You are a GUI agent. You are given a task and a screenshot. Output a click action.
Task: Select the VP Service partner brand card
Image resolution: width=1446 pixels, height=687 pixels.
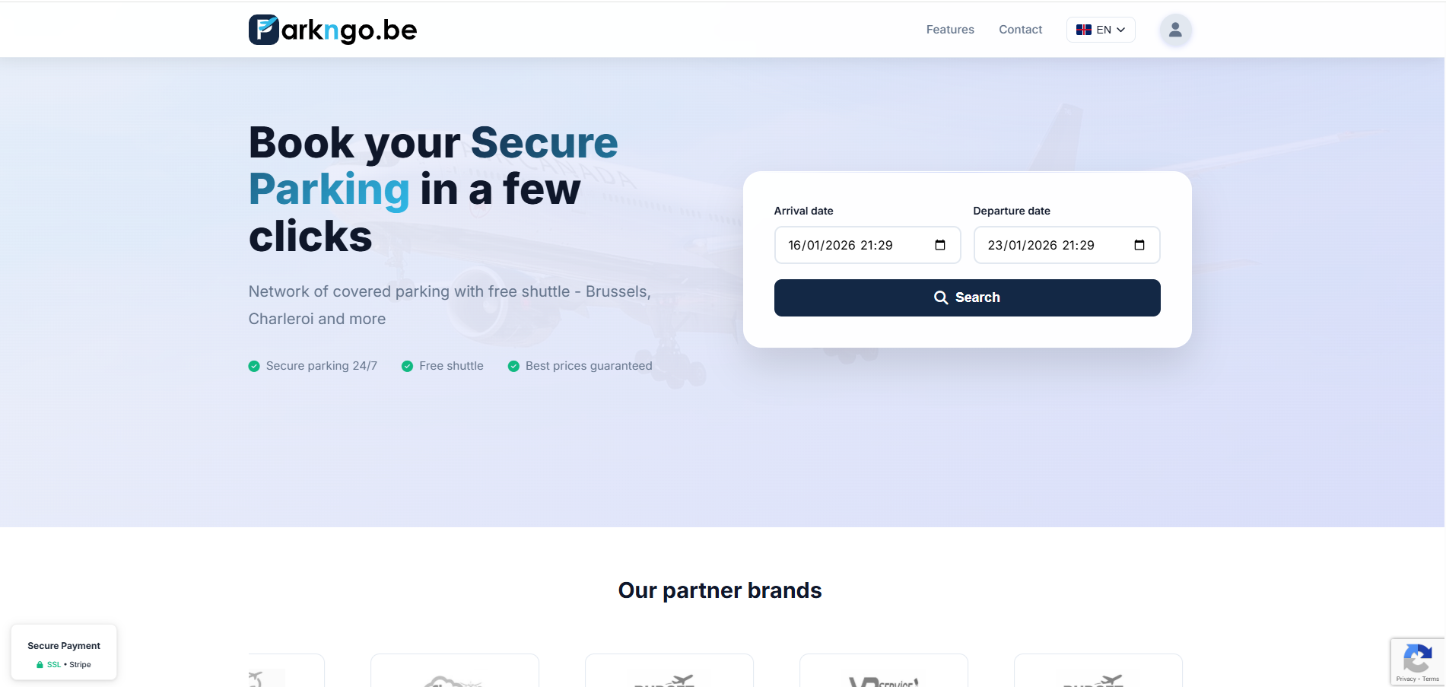coord(883,673)
